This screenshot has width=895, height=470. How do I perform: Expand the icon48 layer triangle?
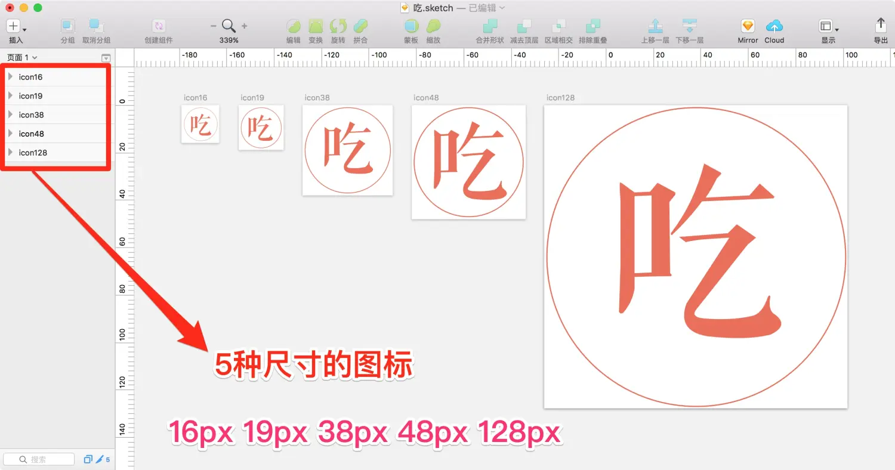10,134
